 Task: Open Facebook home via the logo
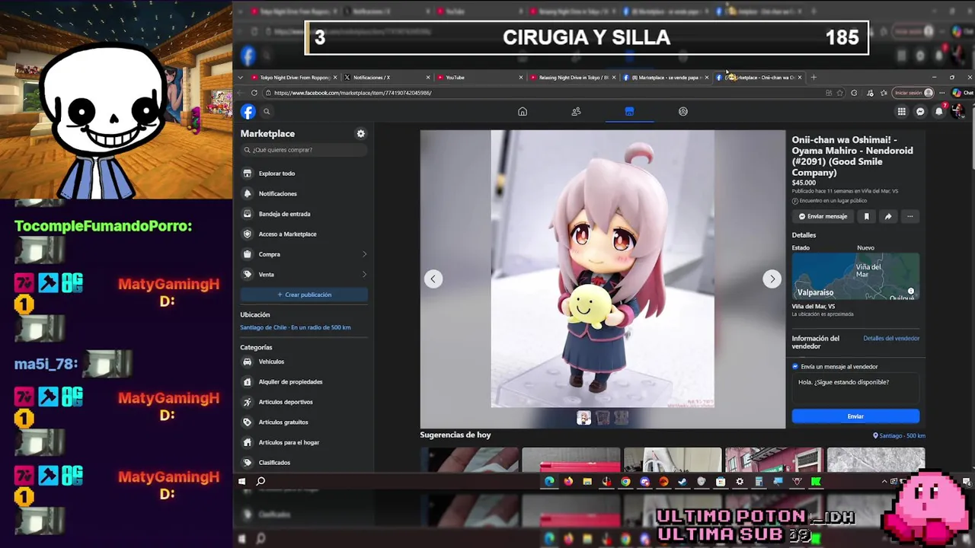248,112
